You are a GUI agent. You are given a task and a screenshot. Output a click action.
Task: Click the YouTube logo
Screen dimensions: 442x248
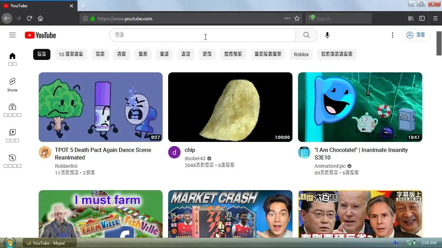[40, 35]
